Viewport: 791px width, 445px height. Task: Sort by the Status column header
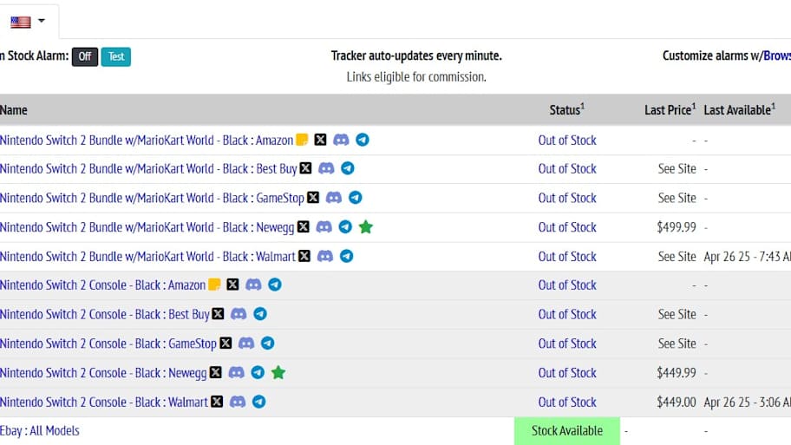click(x=567, y=109)
